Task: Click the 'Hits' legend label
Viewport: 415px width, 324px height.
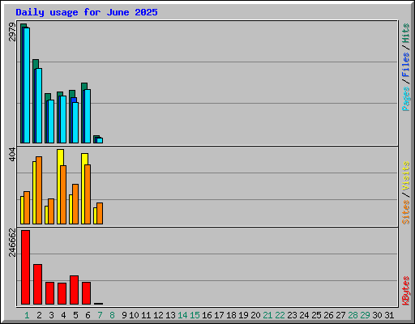Action: pos(406,33)
